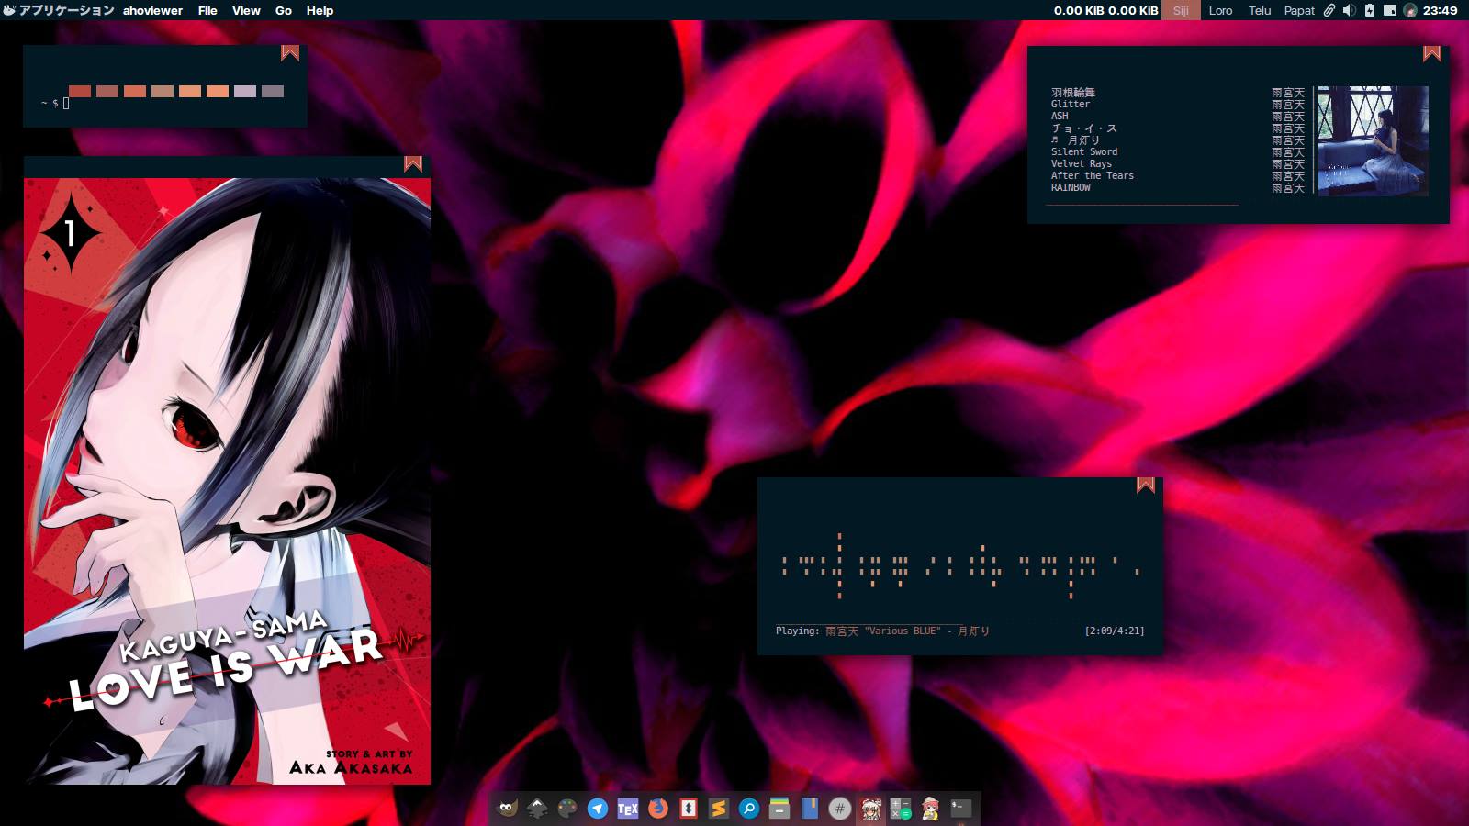
Task: Click the network speed indicator
Action: click(x=1105, y=10)
